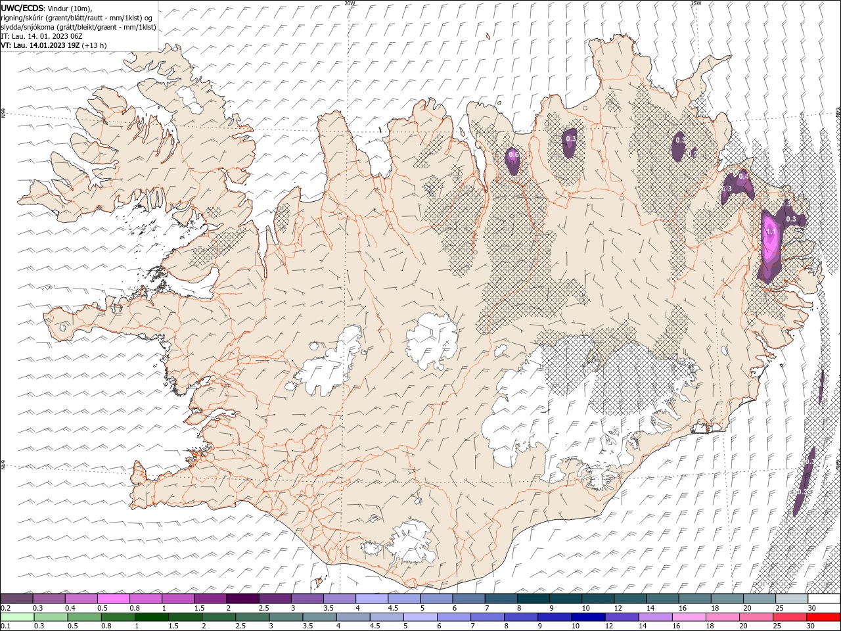Viewport: 841px width, 631px height.
Task: Click the 20W longitude label
Action: (x=350, y=3)
